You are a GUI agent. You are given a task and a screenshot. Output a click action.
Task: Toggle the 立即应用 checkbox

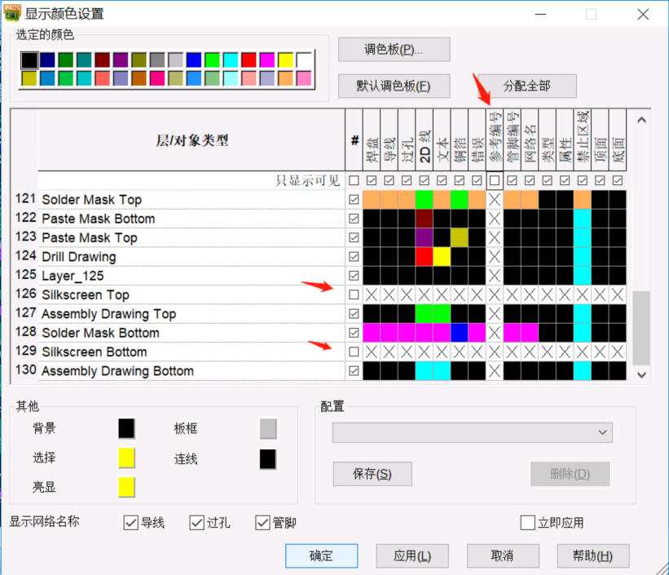click(x=528, y=523)
